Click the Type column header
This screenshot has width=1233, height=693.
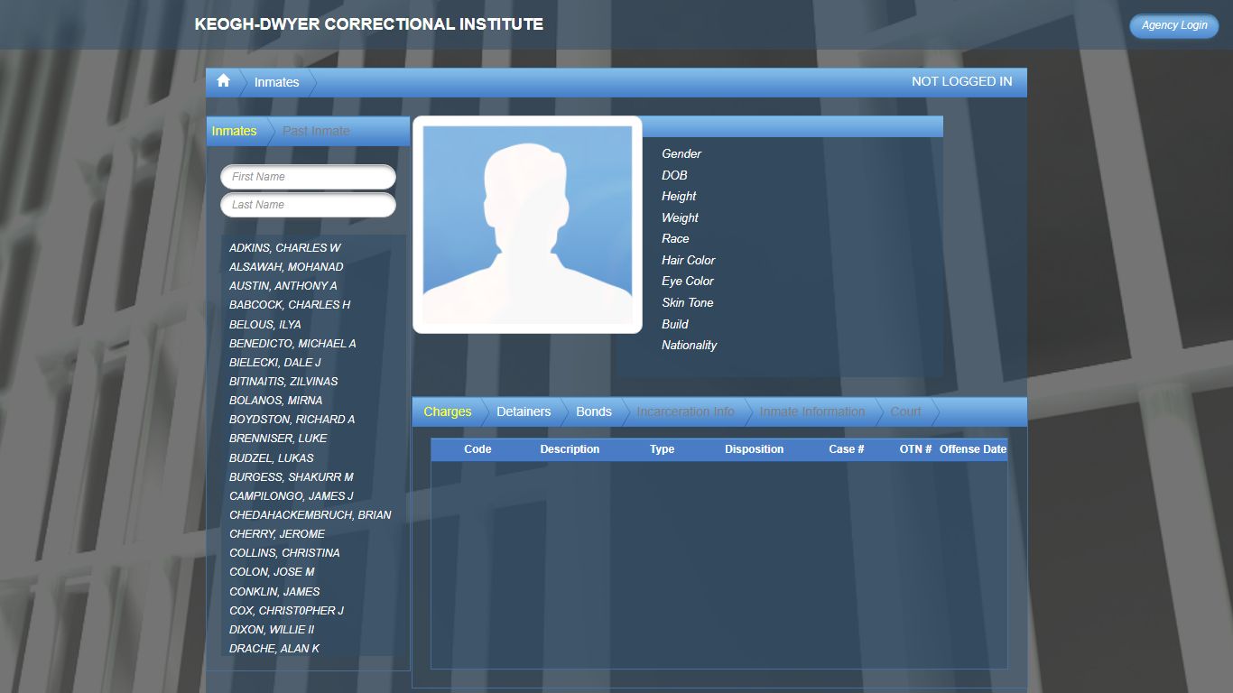click(x=662, y=449)
